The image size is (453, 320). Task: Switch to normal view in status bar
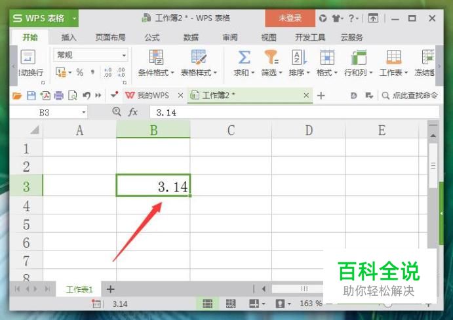click(207, 304)
